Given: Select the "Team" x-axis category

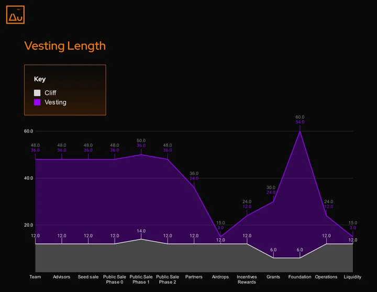Looking at the screenshot, I should click(35, 277).
